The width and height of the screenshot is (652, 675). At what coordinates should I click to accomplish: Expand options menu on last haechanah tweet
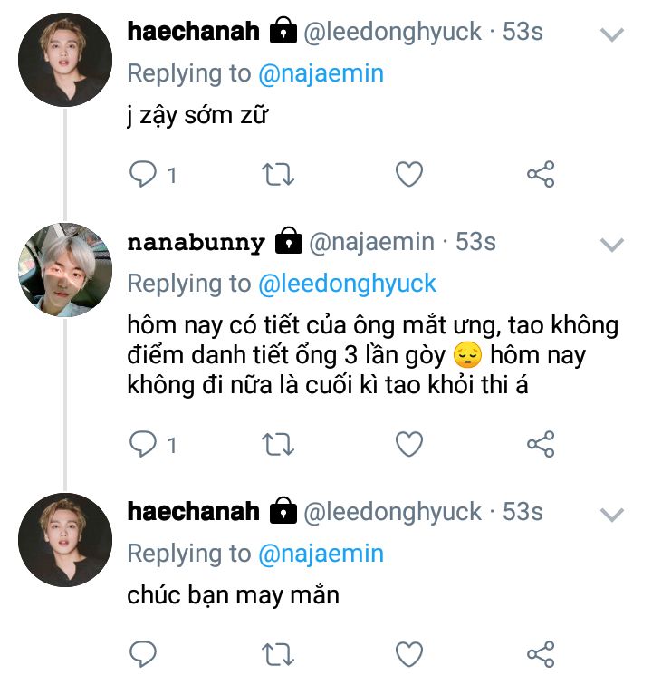pyautogui.click(x=613, y=515)
